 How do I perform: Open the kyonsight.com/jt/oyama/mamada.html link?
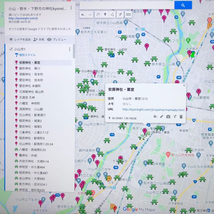153,110
